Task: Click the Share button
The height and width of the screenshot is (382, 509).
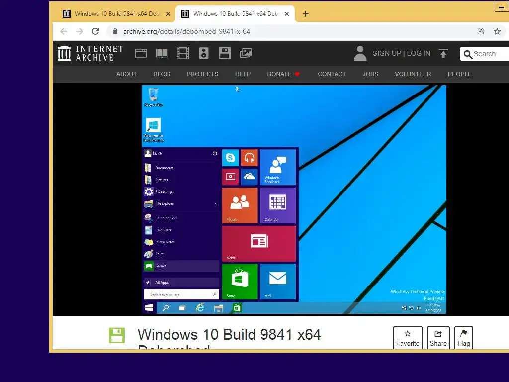Action: (438, 338)
